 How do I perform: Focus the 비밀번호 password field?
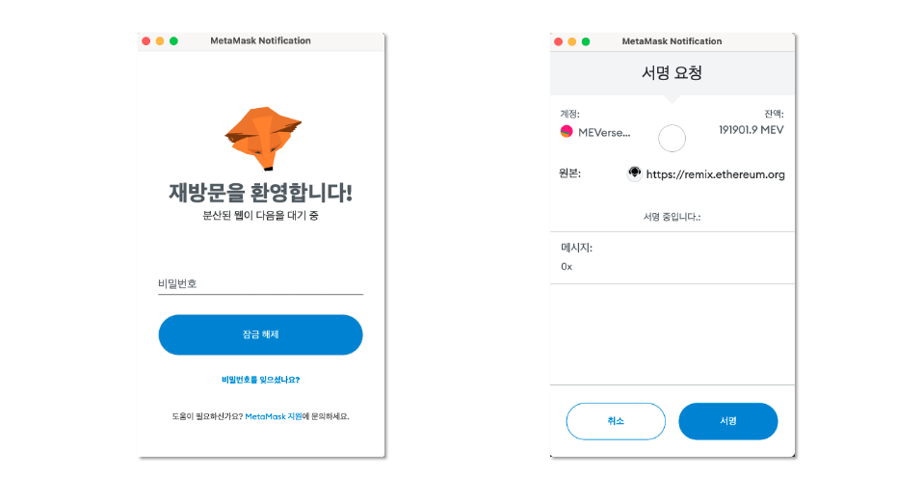[x=260, y=284]
